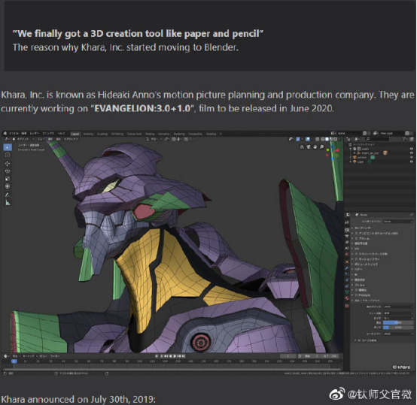Click the Blender logo menu icon

tap(5, 133)
